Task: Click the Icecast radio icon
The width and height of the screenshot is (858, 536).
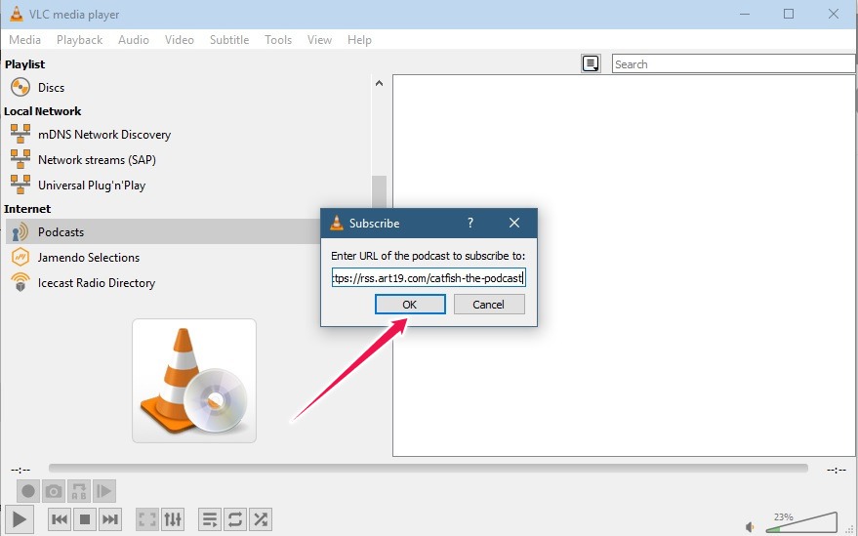Action: click(20, 283)
